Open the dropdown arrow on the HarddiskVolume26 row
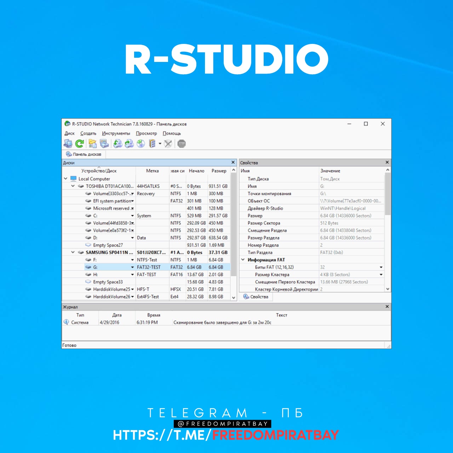Screen dimensions: 453x453 click(132, 297)
